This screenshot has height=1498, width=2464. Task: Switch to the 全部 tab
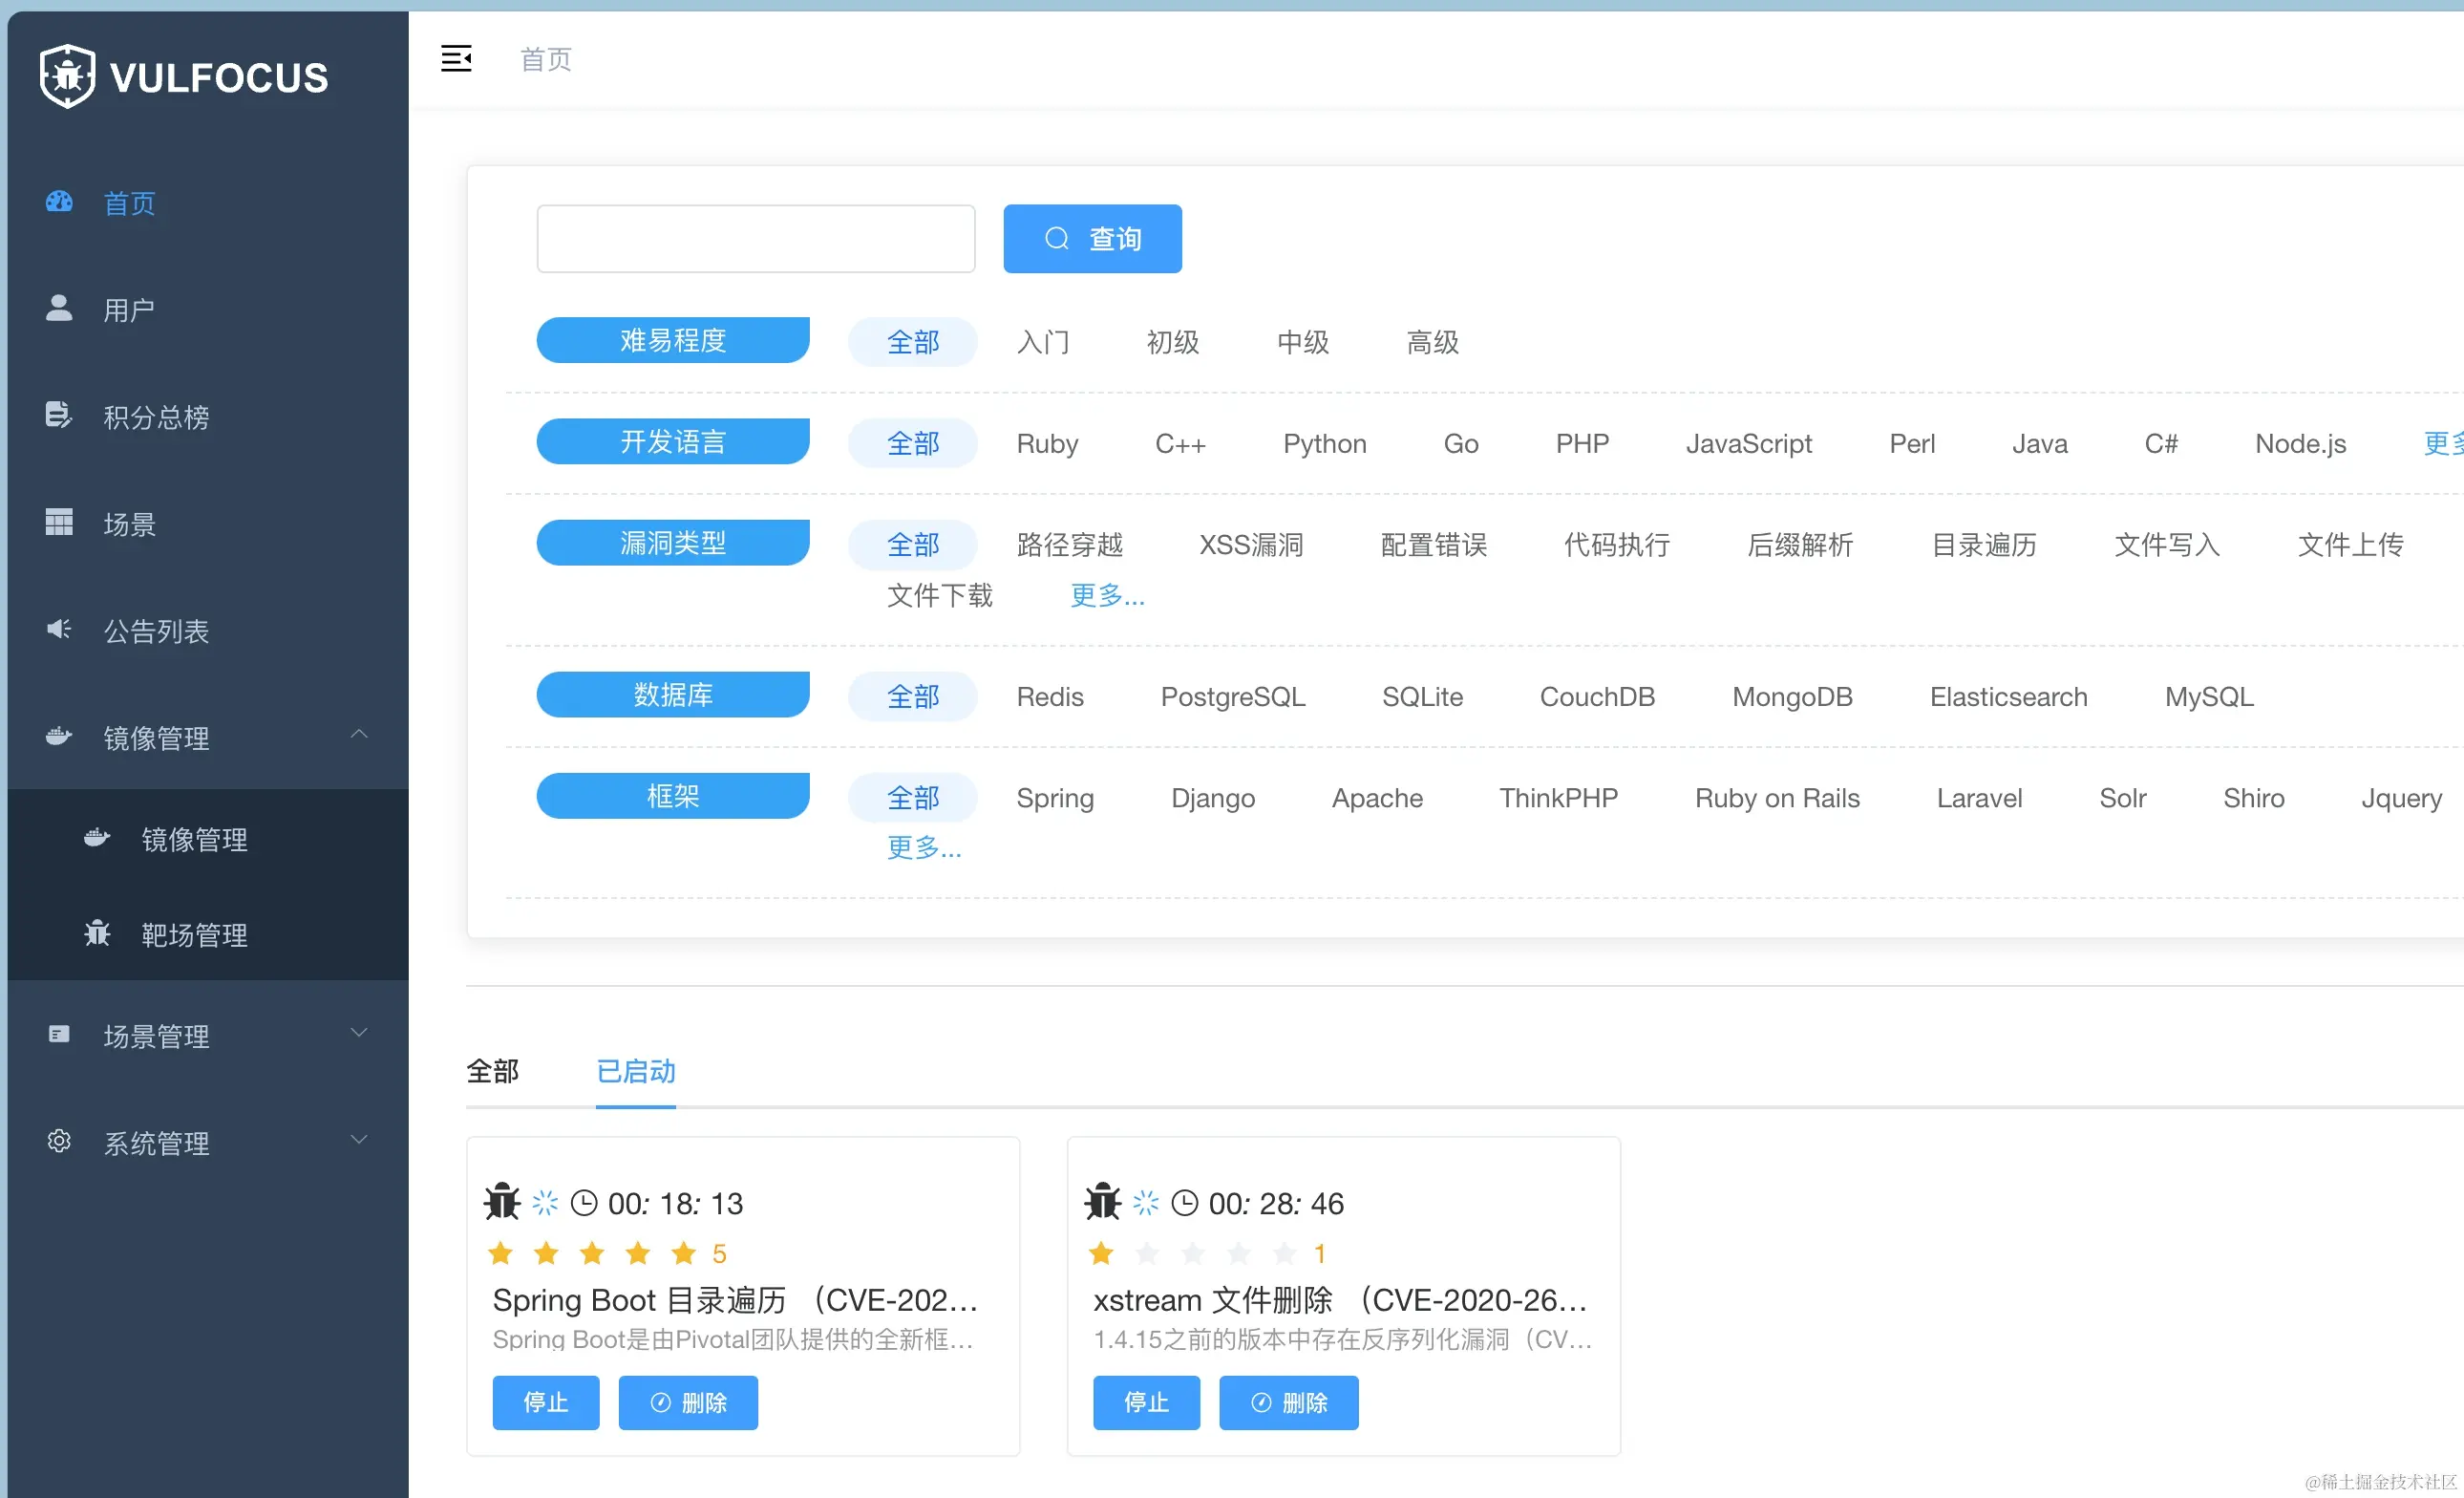click(492, 1071)
